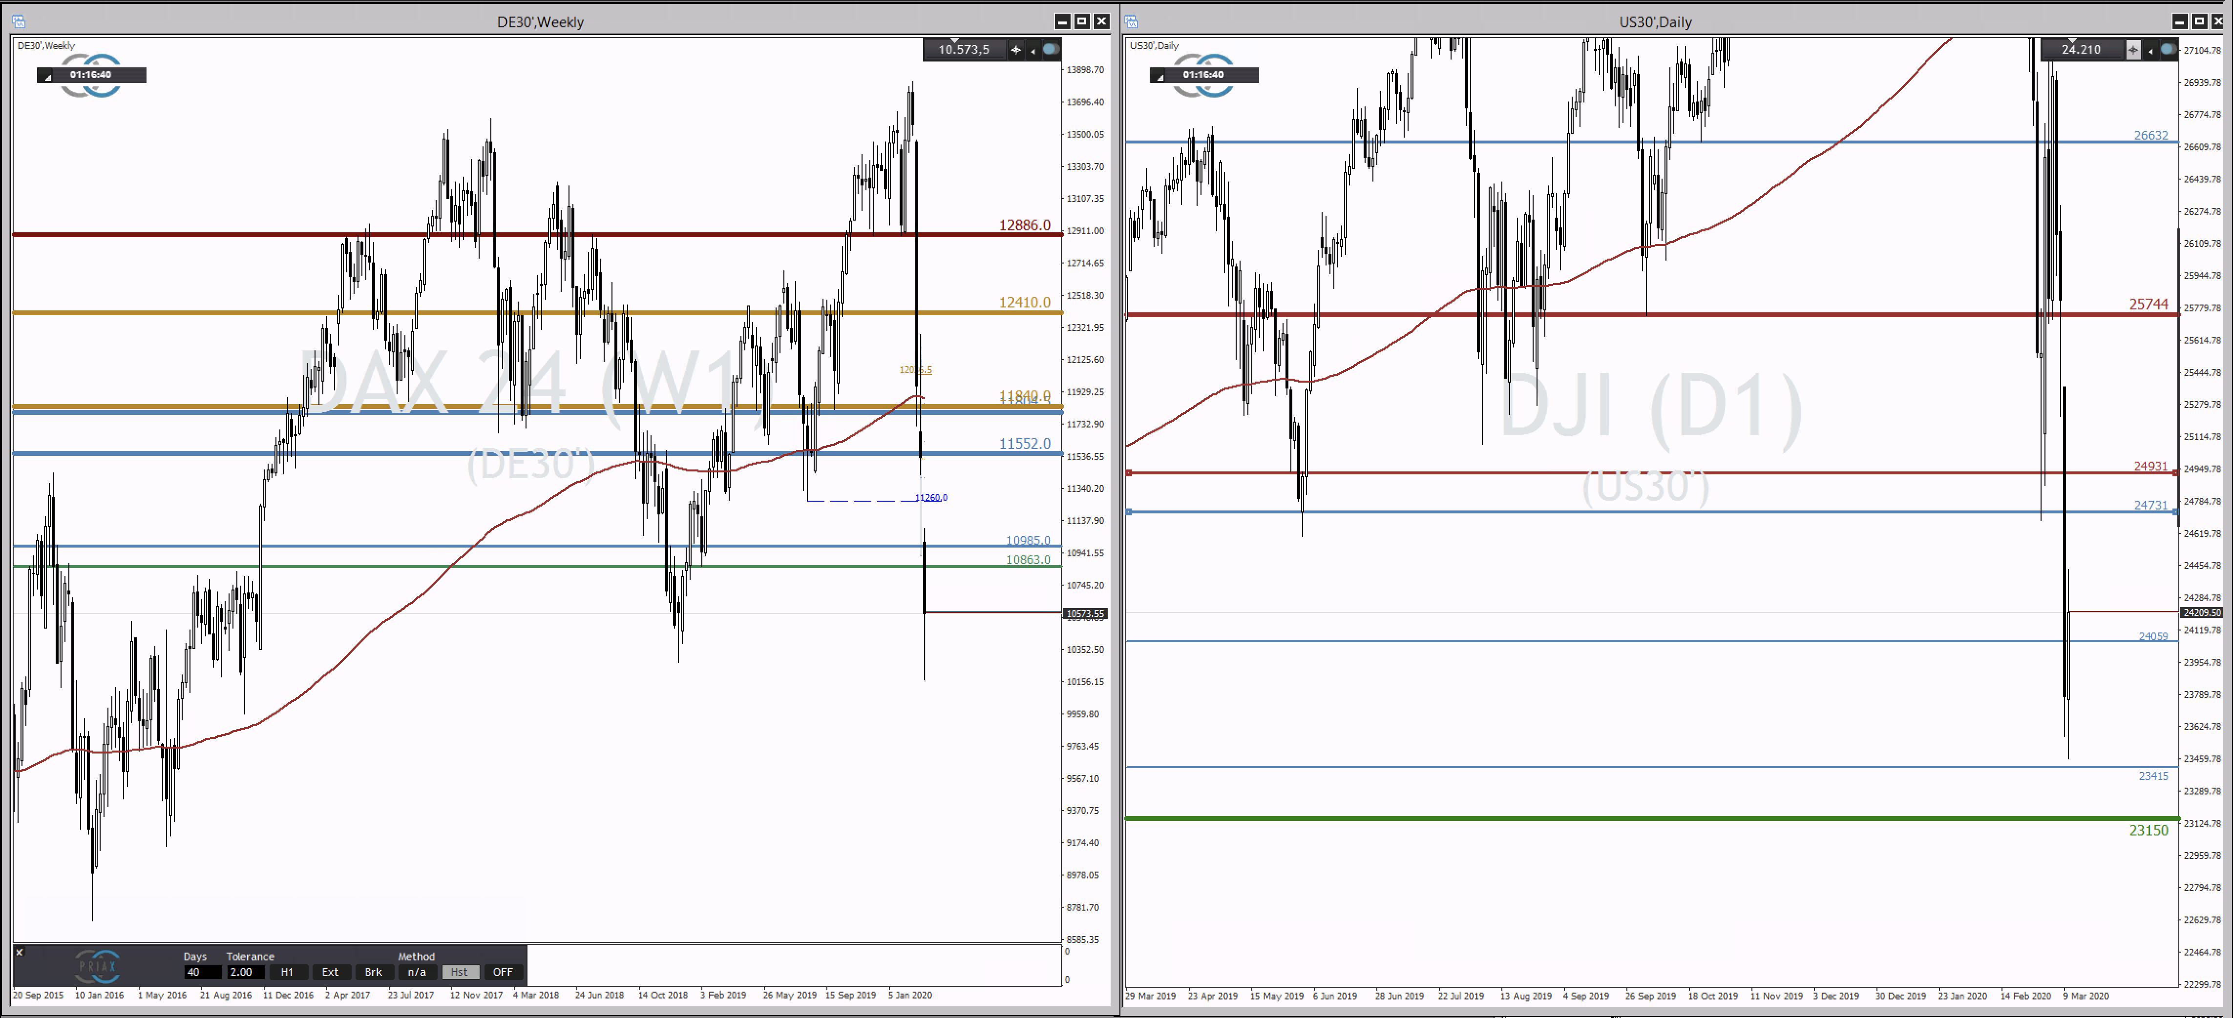Click the chart icon in DE30 Weekly title bar
Image resolution: width=2233 pixels, height=1018 pixels.
[x=18, y=21]
